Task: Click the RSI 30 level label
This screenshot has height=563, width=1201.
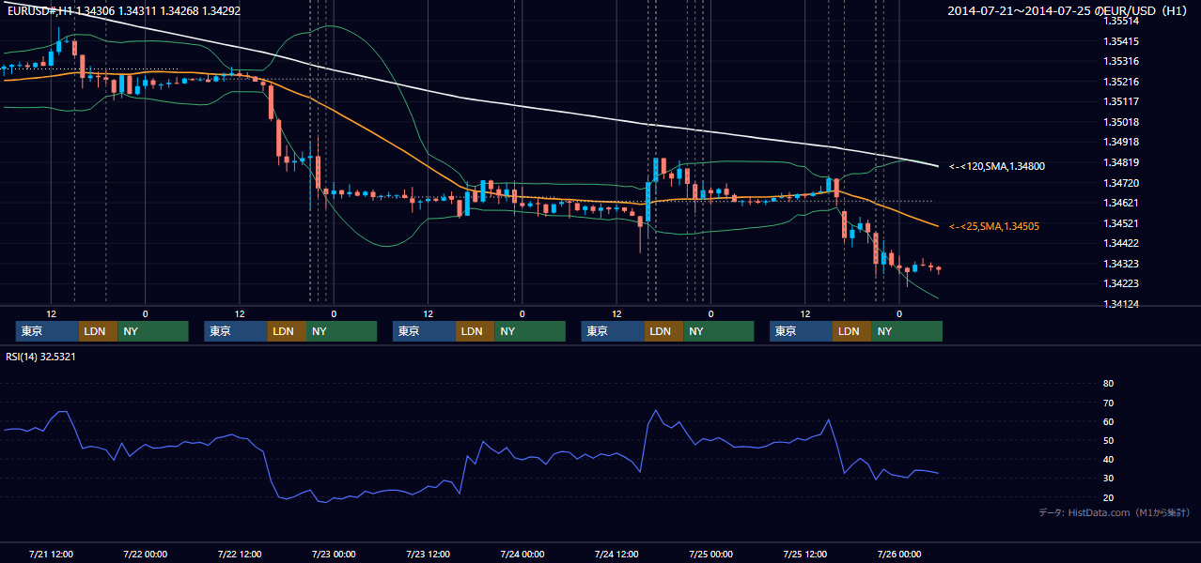Action: pyautogui.click(x=1108, y=479)
